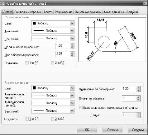Switch to the Допуски tab
The image size is (148, 135).
pyautogui.click(x=132, y=12)
